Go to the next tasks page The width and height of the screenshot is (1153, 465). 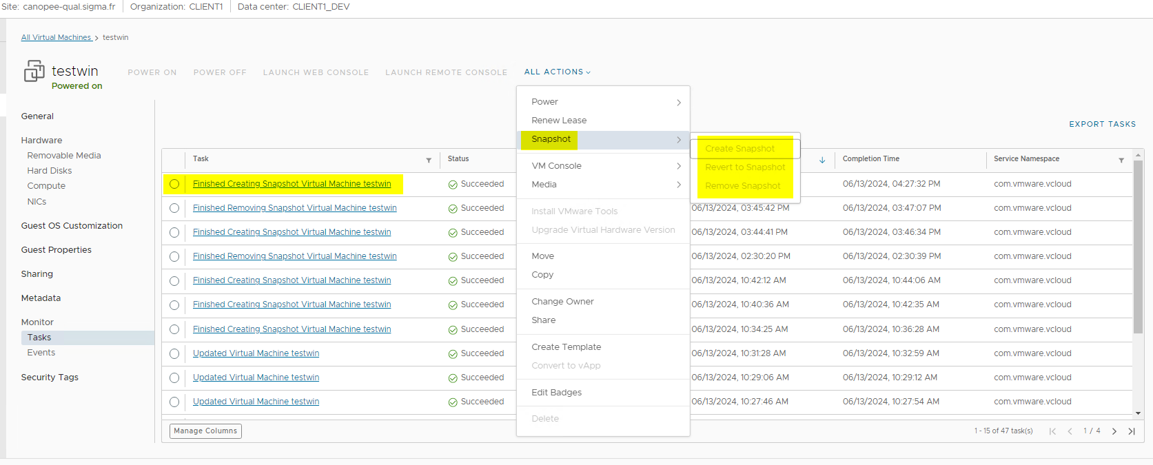[1114, 431]
